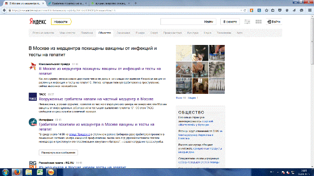Open Windows Start menu
This screenshot has height=176, width=314.
pyautogui.click(x=5, y=172)
